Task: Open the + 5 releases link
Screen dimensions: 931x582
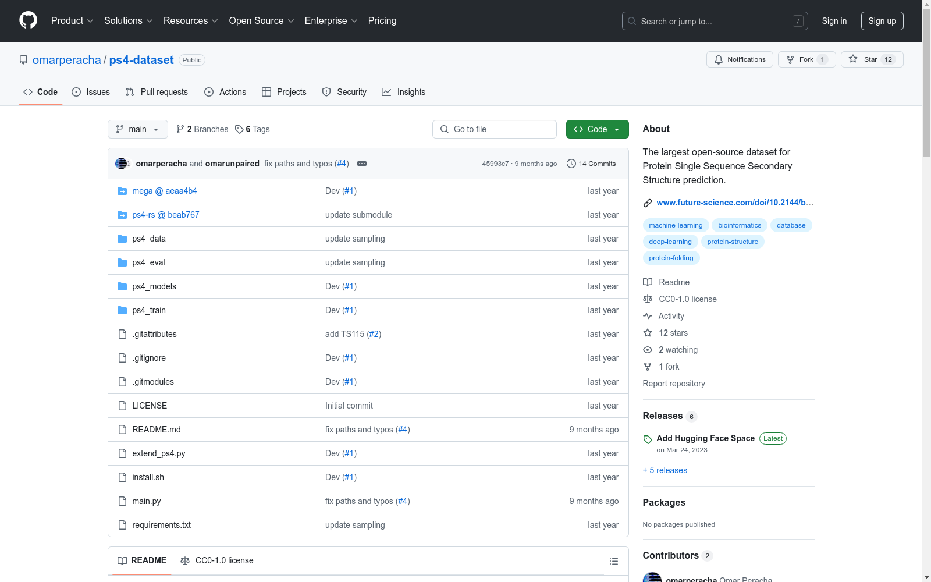Action: click(665, 470)
